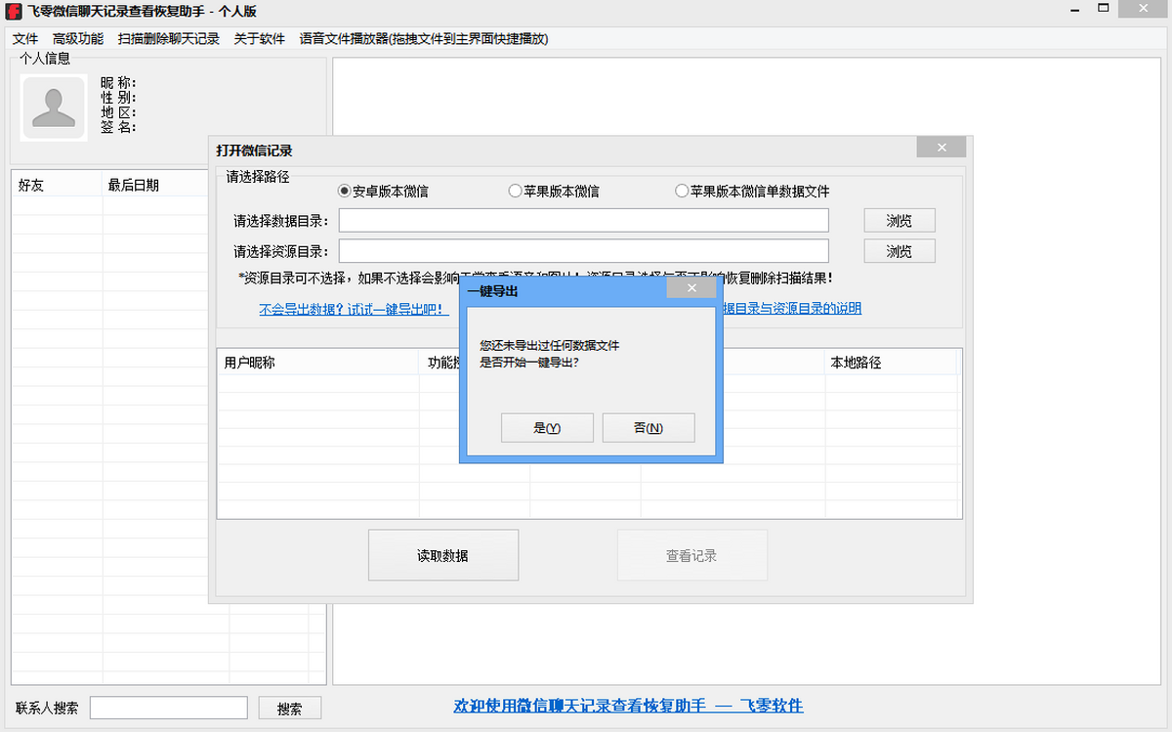Screen dimensions: 1172x732
Task: Click the 用户昵称 column header
Action: 318,363
